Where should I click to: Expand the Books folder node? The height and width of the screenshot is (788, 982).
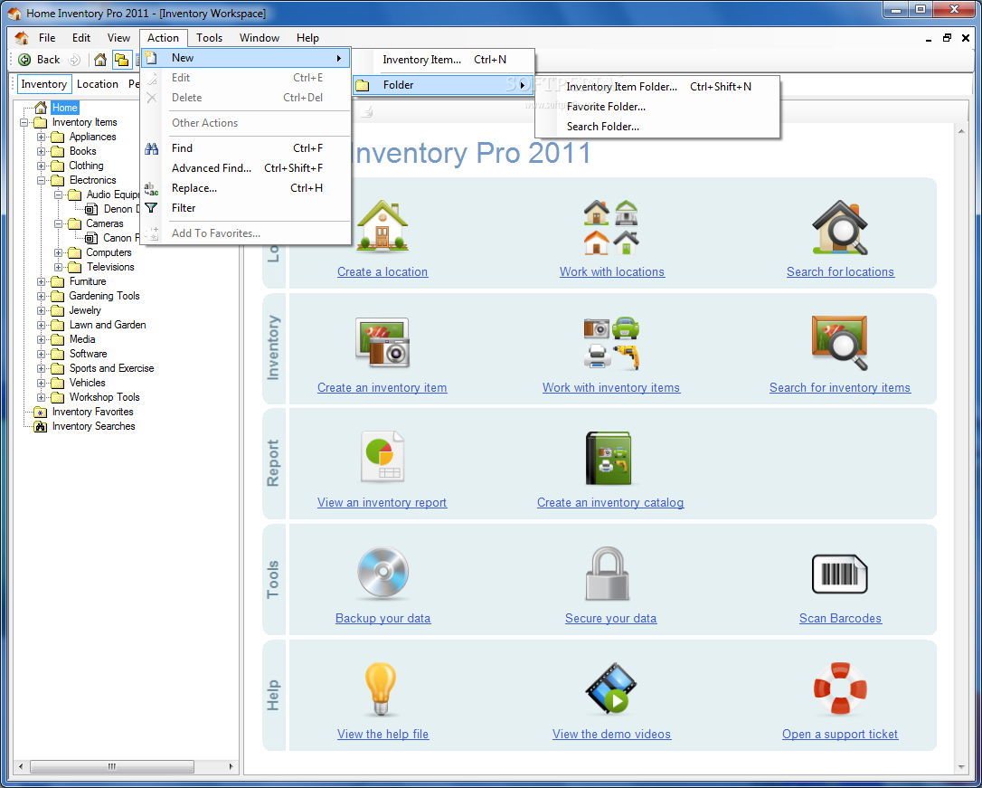coord(41,151)
